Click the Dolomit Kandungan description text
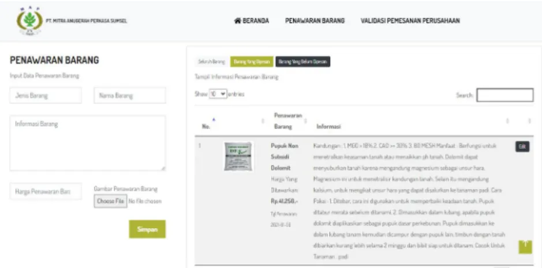This screenshot has height=268, width=542. coord(410,201)
